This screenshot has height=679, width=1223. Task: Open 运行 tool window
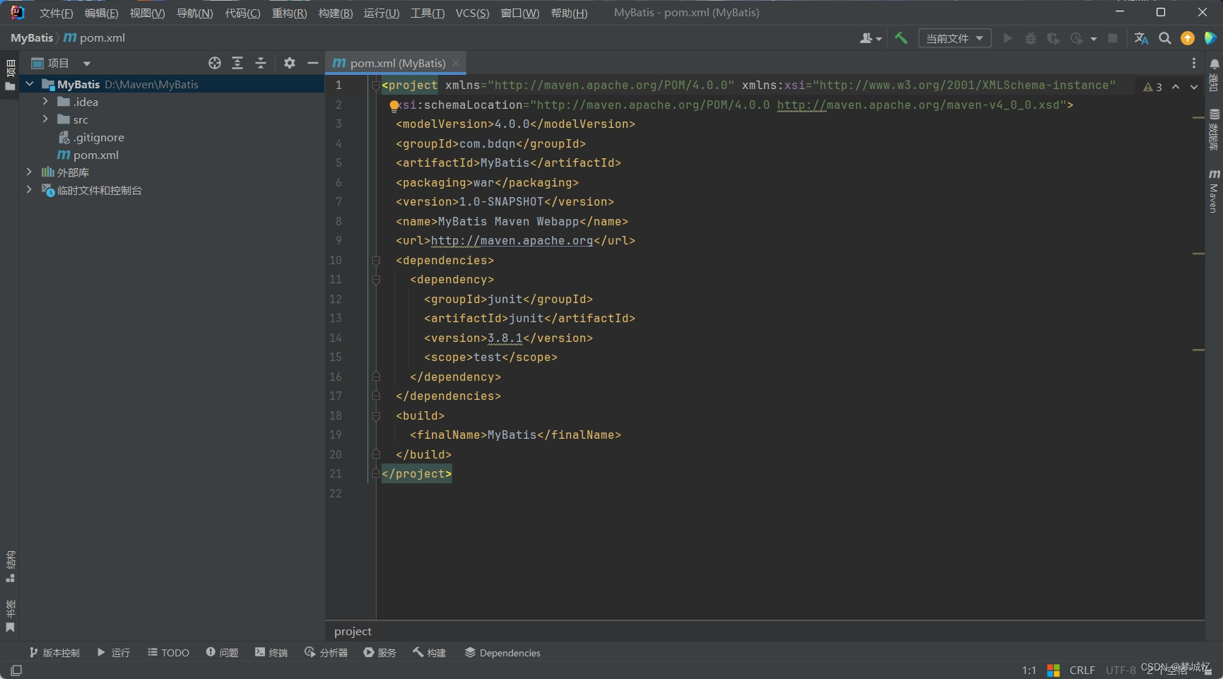pos(114,652)
